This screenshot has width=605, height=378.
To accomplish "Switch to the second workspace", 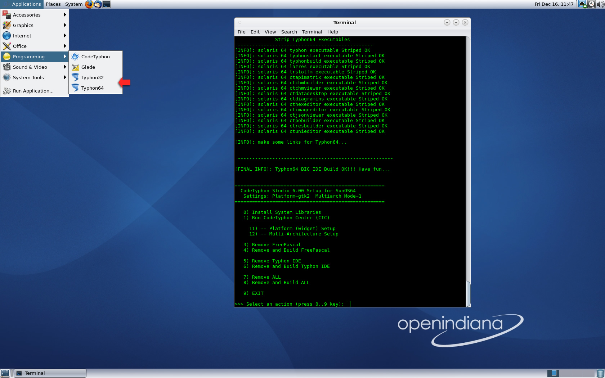I will (565, 373).
